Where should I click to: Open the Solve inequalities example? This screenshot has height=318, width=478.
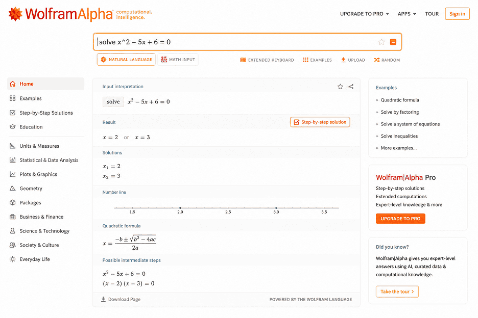click(x=399, y=136)
